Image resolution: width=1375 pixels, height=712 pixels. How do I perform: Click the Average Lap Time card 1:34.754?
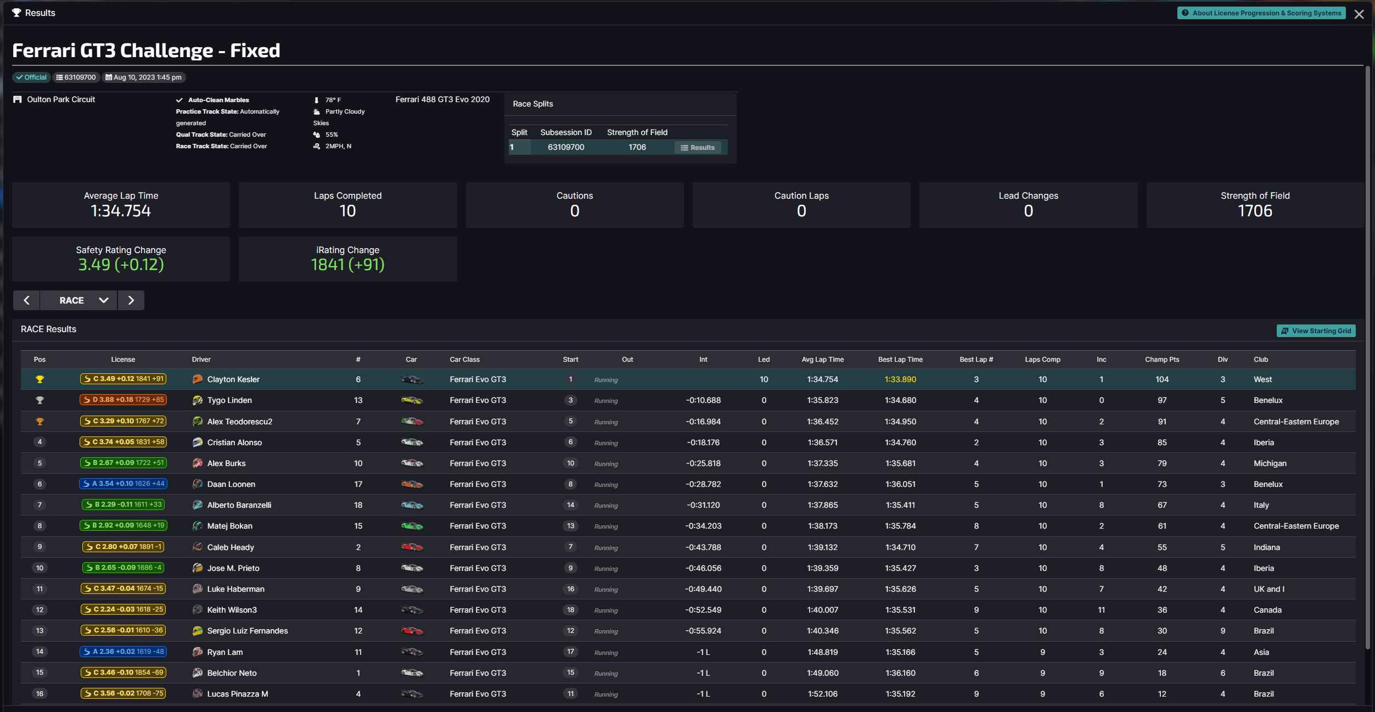121,205
